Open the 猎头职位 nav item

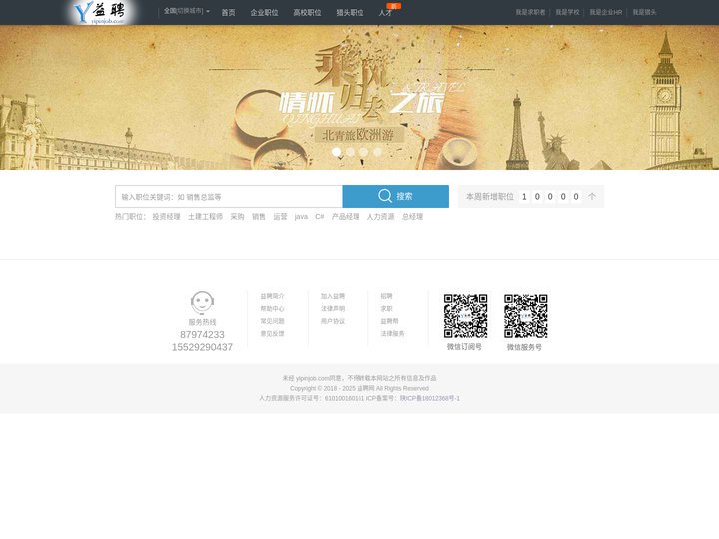(x=350, y=12)
